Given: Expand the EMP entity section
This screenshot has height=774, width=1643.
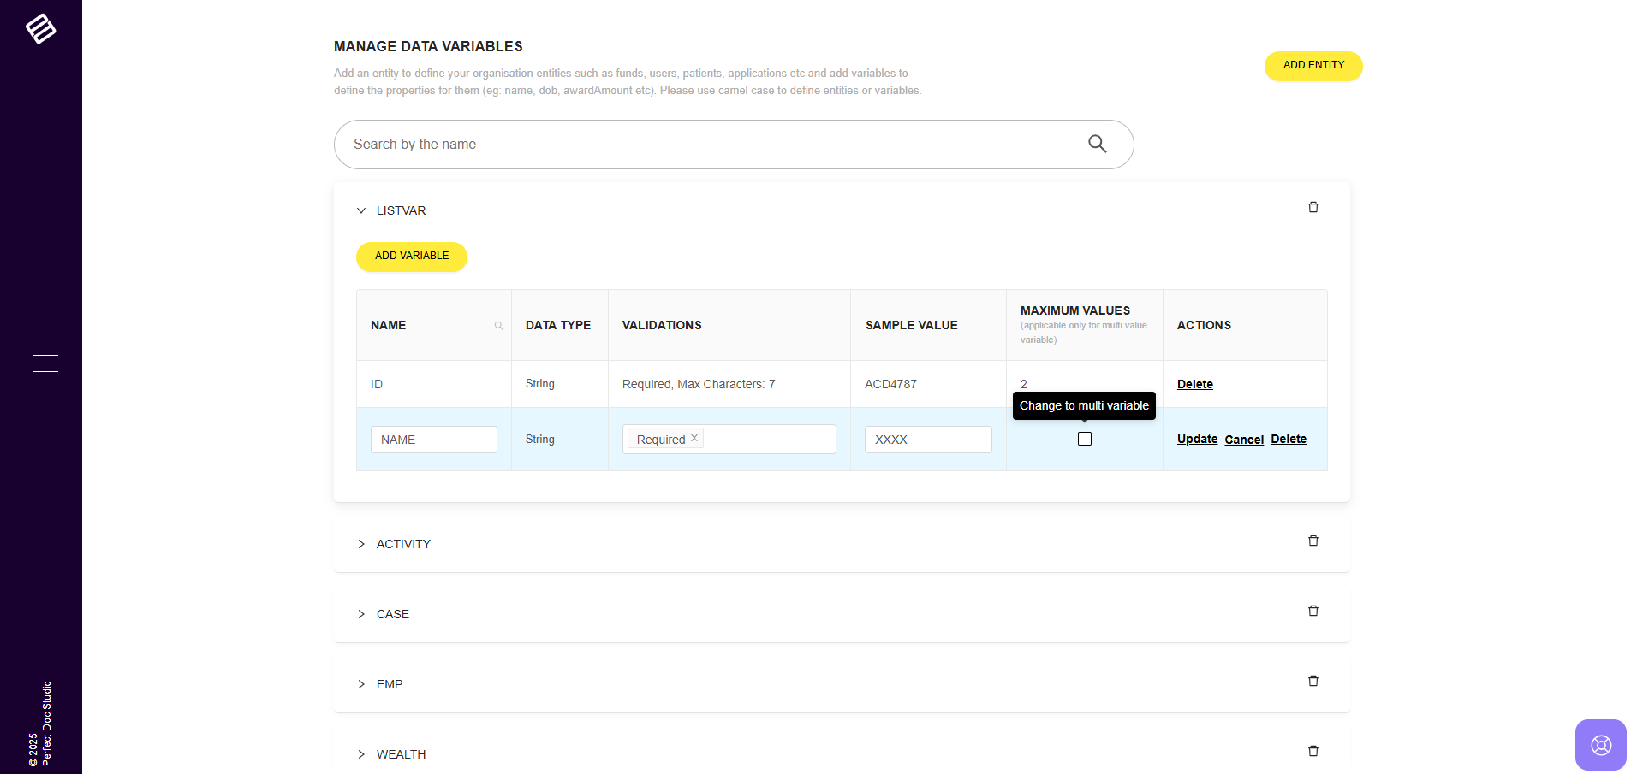Looking at the screenshot, I should (361, 684).
